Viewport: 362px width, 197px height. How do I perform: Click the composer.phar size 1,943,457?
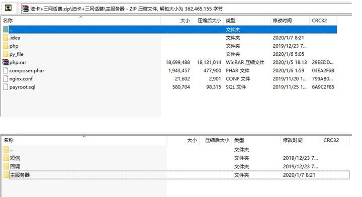tap(179, 70)
